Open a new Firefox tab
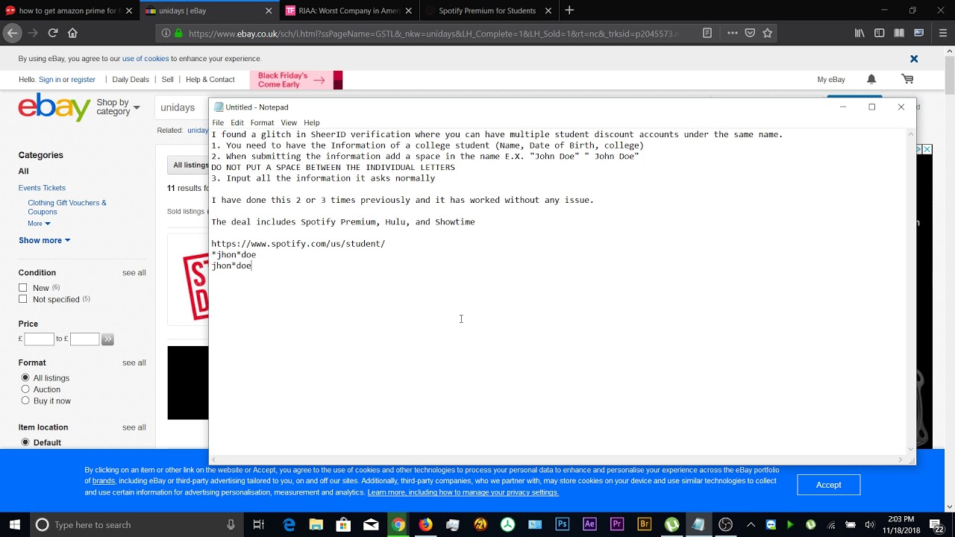Screen dimensions: 955x537 click(x=569, y=10)
